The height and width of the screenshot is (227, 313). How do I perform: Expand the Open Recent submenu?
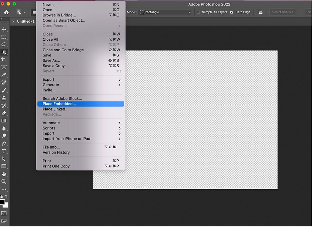point(81,26)
